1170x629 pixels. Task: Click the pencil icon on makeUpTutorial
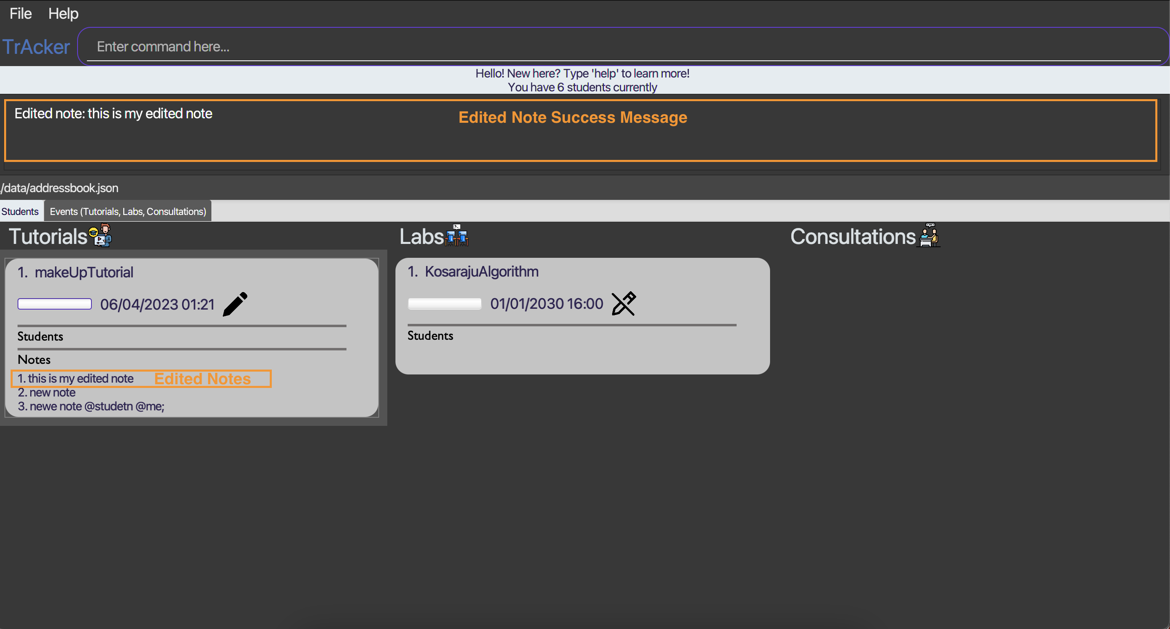coord(235,304)
